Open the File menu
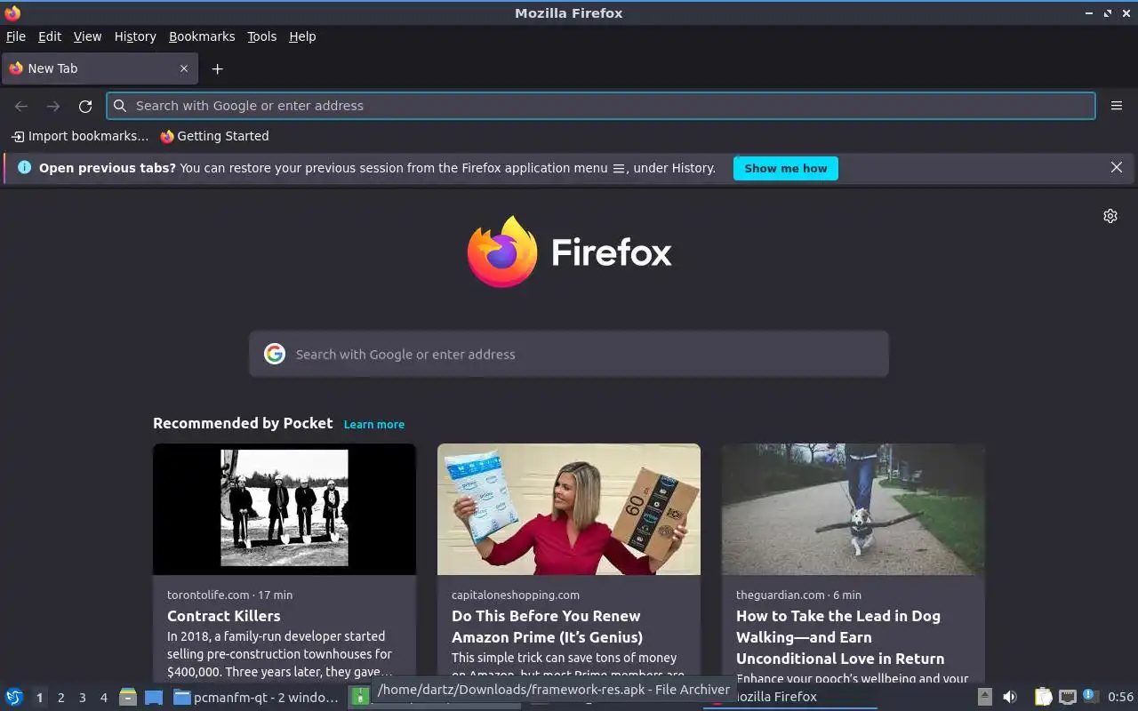The width and height of the screenshot is (1138, 711). click(16, 36)
